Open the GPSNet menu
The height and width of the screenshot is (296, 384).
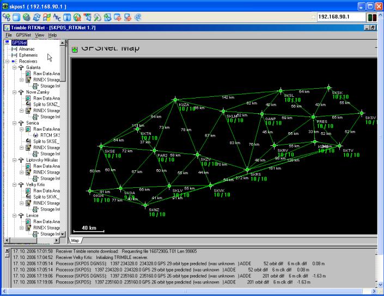[x=23, y=35]
